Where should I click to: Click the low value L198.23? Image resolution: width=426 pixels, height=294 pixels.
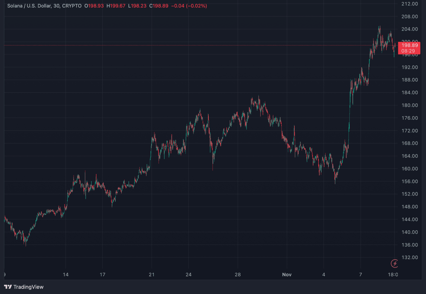click(x=137, y=6)
